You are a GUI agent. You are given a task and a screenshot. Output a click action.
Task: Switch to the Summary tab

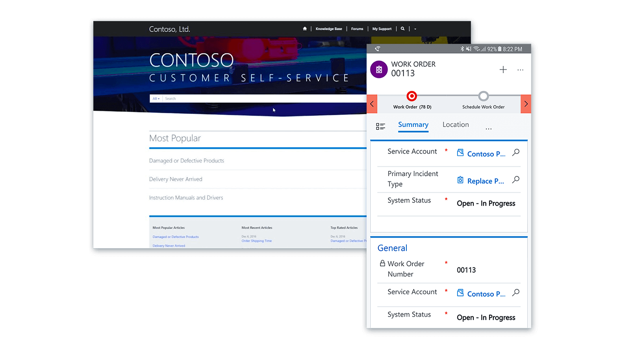point(413,125)
